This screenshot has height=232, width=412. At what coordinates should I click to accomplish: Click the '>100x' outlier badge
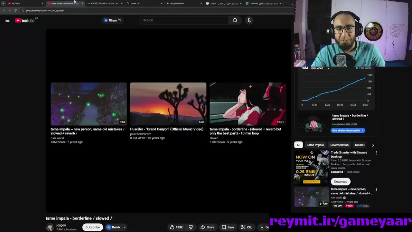349,206
